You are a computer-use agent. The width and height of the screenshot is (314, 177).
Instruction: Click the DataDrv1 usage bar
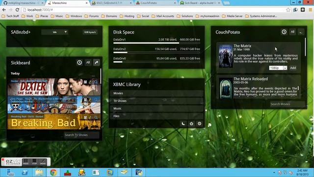coord(157,43)
